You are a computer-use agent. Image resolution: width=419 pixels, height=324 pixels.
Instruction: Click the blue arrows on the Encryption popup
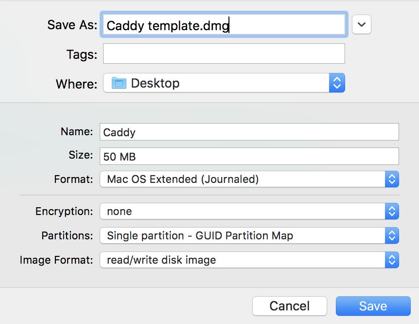[392, 211]
